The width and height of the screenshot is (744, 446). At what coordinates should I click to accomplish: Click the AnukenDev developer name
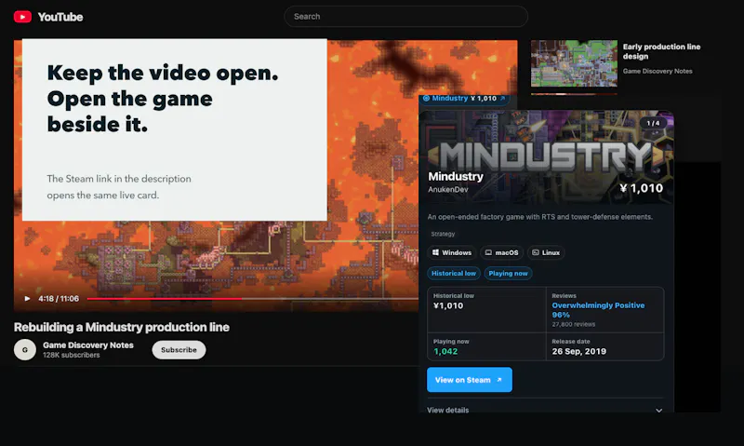click(x=448, y=189)
